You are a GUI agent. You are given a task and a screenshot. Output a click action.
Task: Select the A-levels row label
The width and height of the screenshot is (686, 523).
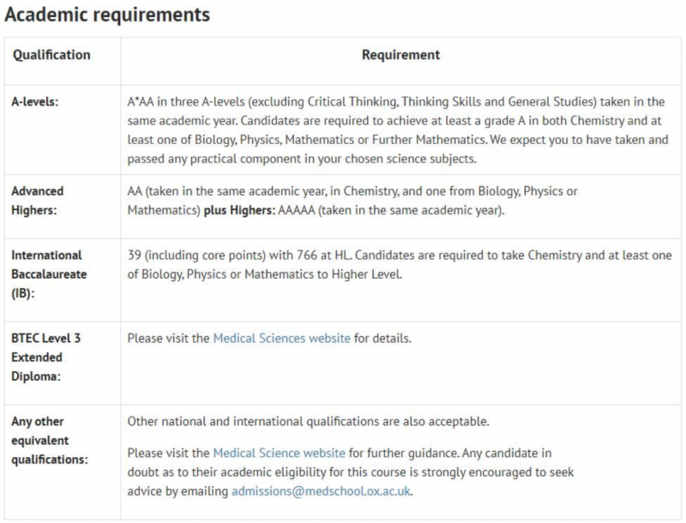(35, 101)
